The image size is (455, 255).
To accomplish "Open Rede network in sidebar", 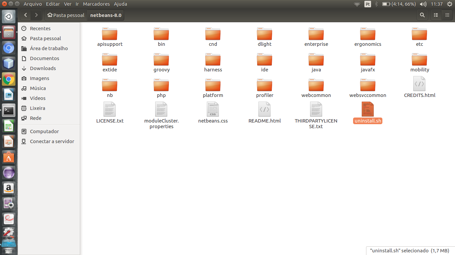I will [x=49, y=118].
